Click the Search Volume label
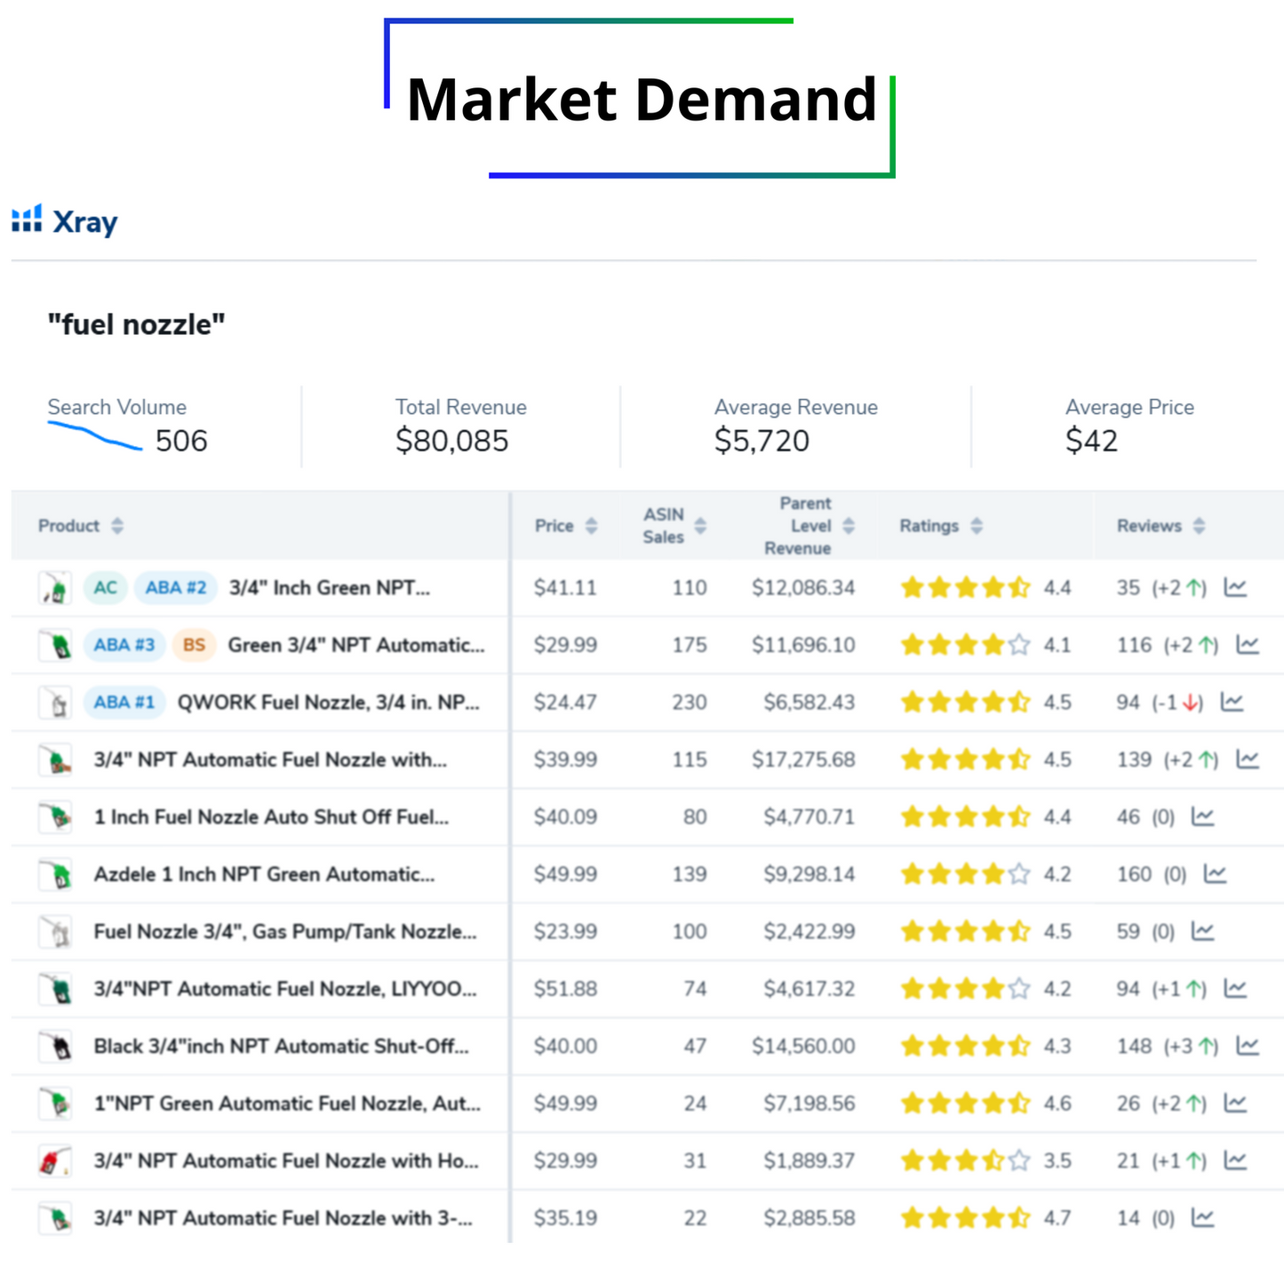 117,407
